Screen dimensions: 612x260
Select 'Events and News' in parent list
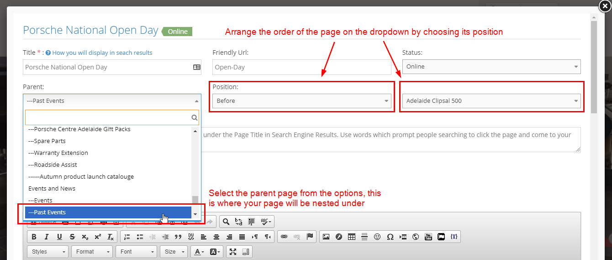click(x=52, y=189)
